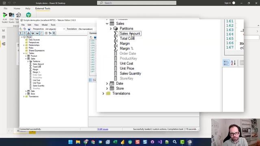The height and width of the screenshot is (146, 260).
Task: Collapse the Tables folder in left tree
Action: (x=24, y=53)
